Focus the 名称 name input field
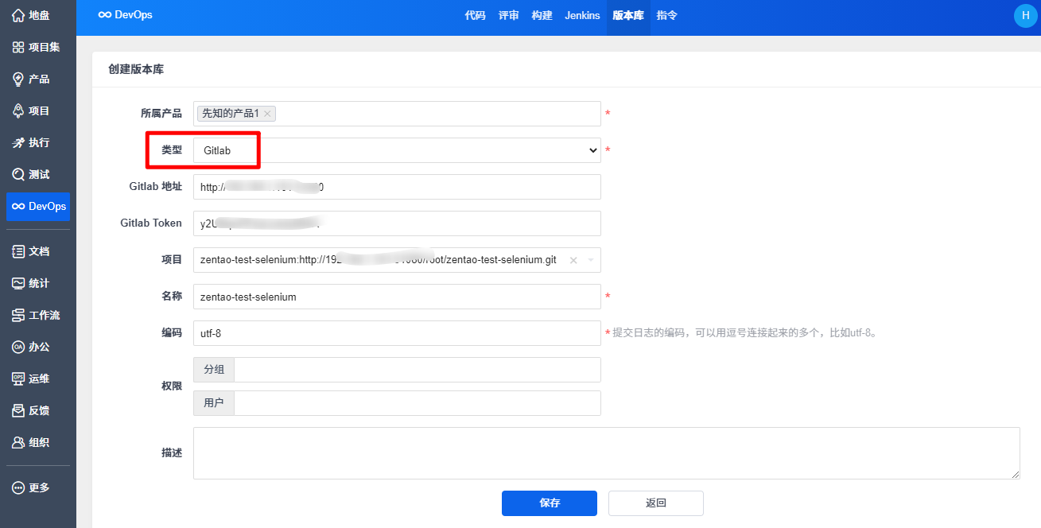Screen dimensions: 1041x528 click(397, 297)
